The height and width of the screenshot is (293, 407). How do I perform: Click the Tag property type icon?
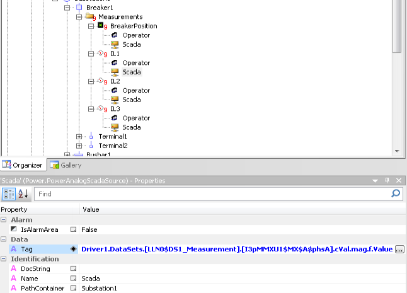tap(14, 249)
